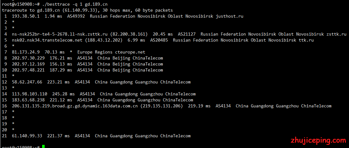349x148 pixels.
Task: Click AS21127 in hop 4
Action: coord(187,34)
